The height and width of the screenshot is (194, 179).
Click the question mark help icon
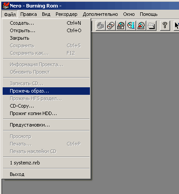point(165,26)
